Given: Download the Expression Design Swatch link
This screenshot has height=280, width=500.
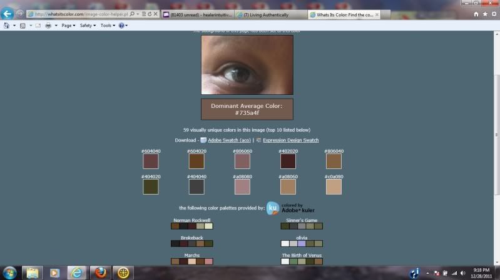Looking at the screenshot, I should [x=290, y=140].
